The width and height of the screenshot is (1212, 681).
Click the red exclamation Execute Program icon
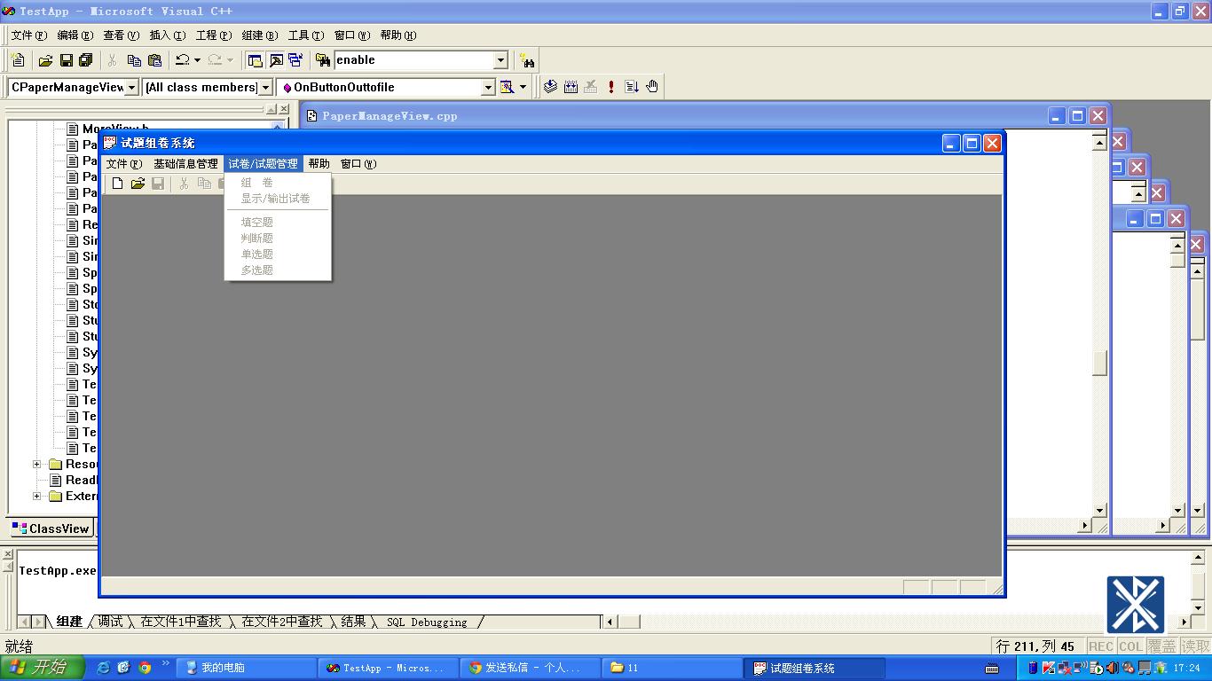click(611, 87)
